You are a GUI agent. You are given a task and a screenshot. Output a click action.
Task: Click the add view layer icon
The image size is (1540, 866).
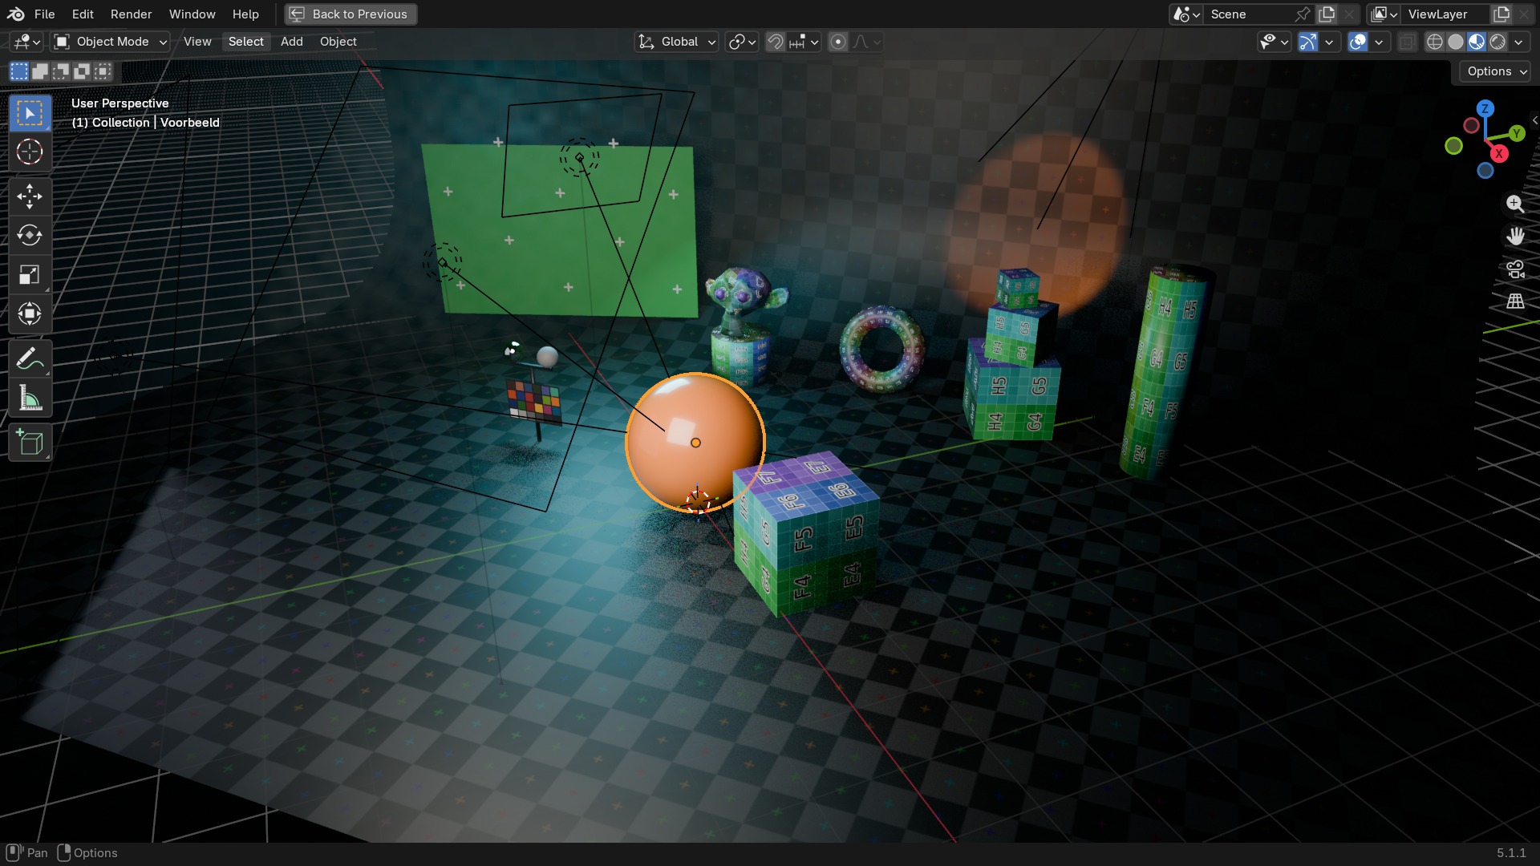pos(1501,14)
